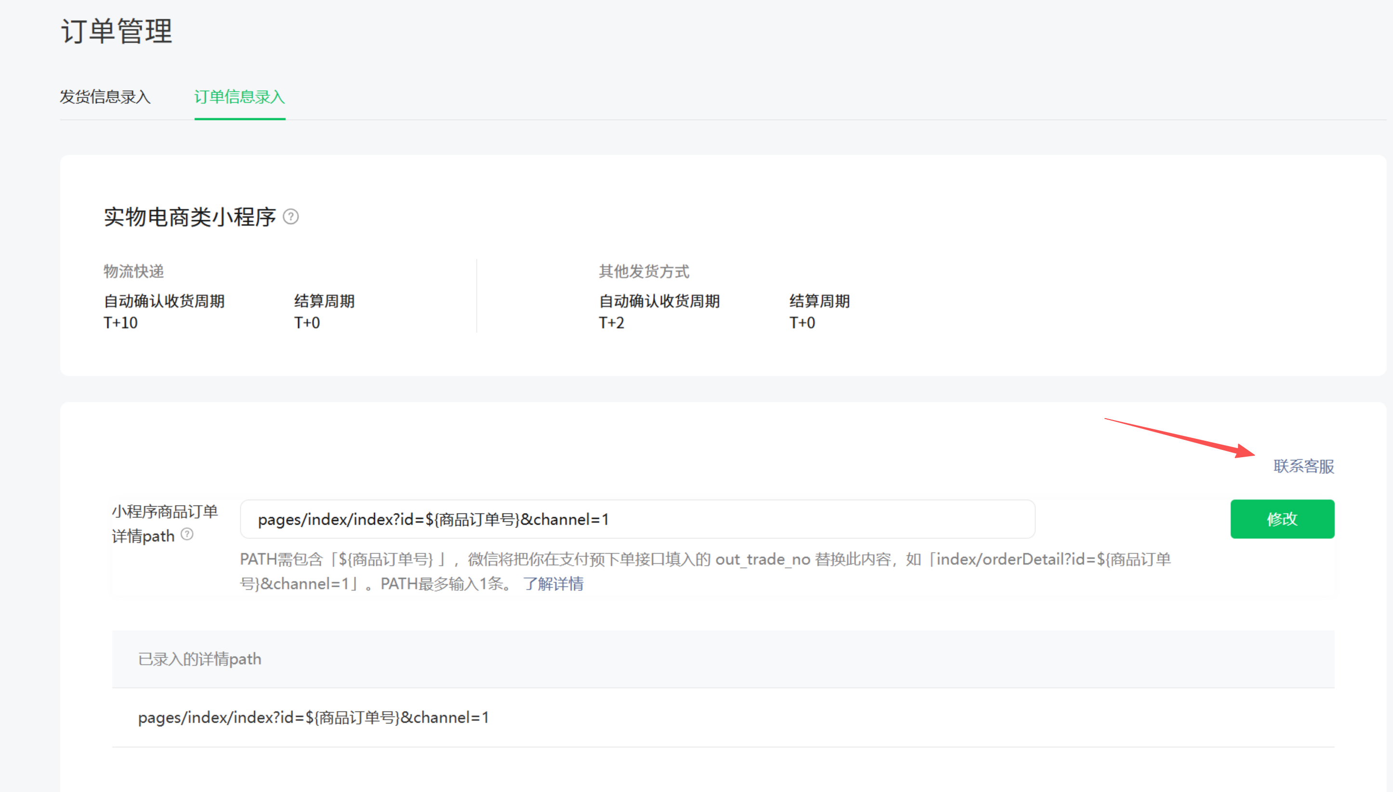Image resolution: width=1393 pixels, height=792 pixels.
Task: Click the 实物电商类小程序 section heading
Action: [x=190, y=217]
